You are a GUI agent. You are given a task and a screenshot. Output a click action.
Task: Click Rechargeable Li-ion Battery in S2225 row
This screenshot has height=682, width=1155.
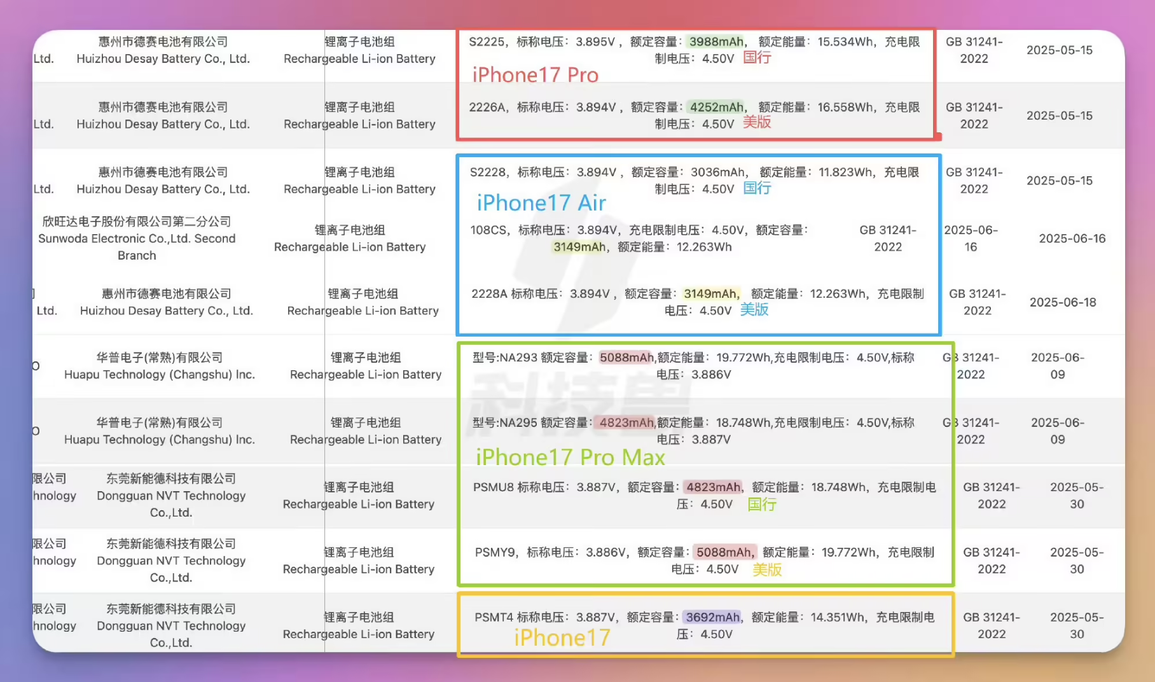coord(359,59)
